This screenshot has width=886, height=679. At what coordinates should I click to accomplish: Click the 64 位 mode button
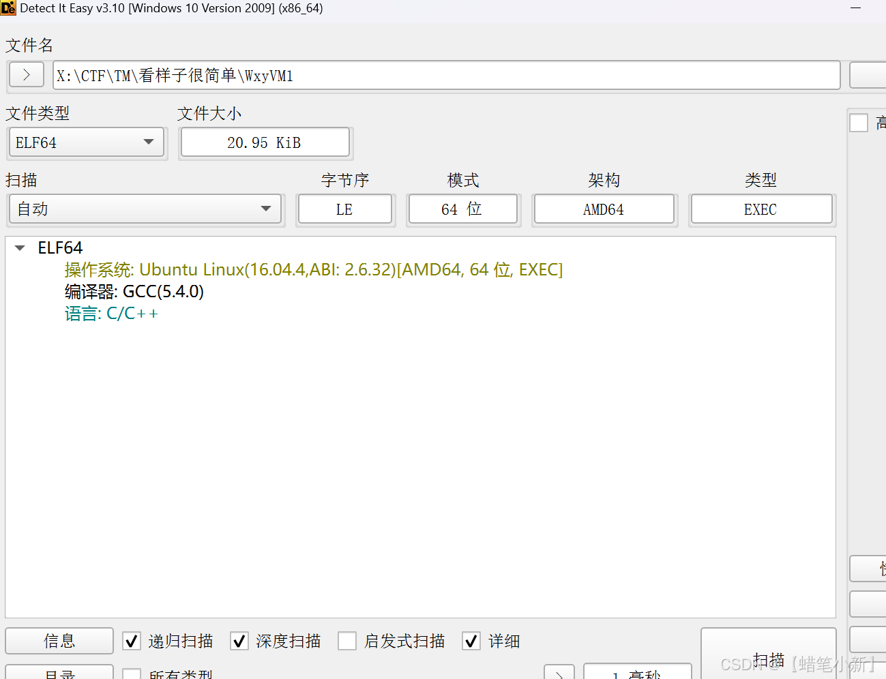[462, 209]
